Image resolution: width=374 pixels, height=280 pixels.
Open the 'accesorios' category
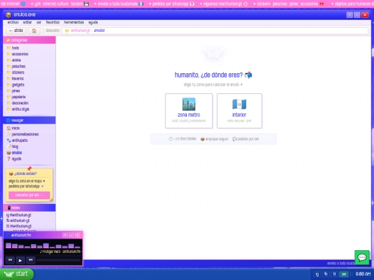pos(17,54)
